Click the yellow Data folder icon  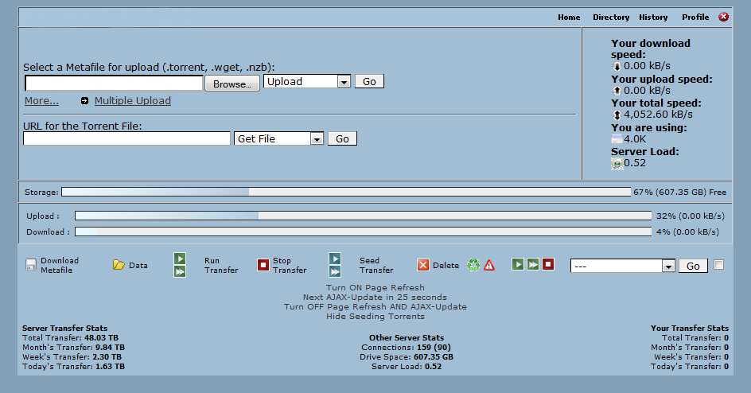pyautogui.click(x=119, y=265)
